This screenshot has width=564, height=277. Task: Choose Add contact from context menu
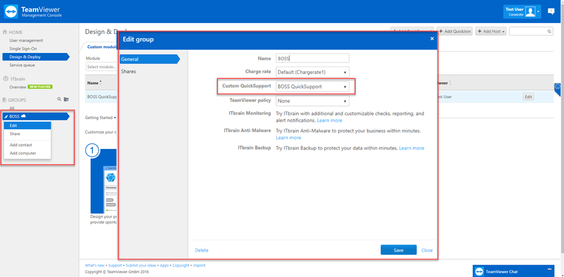27,145
